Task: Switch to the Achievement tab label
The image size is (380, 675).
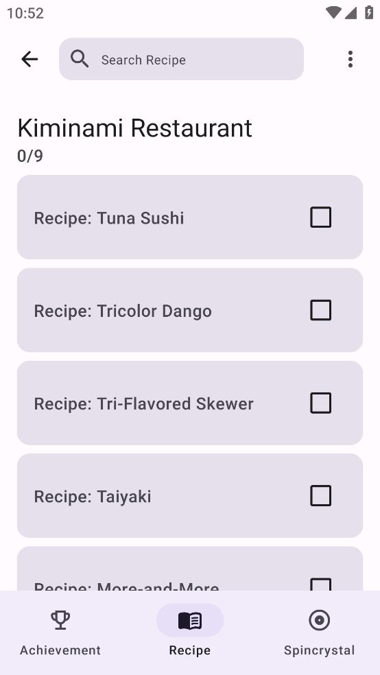Action: pyautogui.click(x=60, y=650)
